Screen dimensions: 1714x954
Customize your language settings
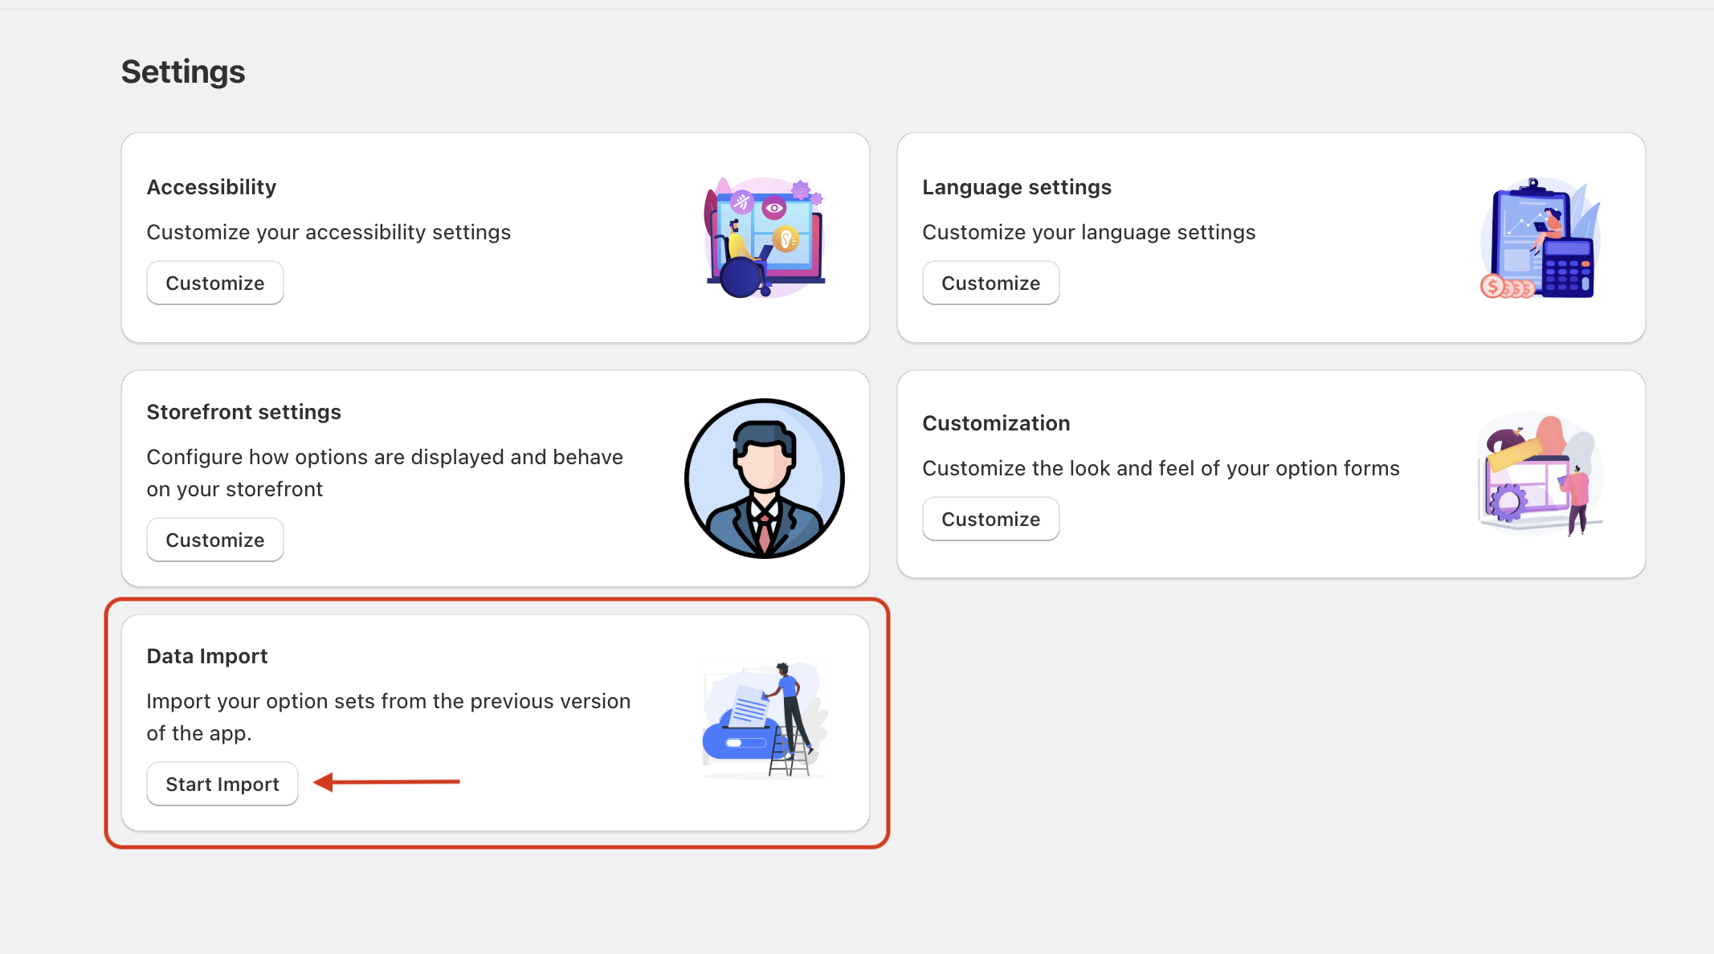pos(990,283)
